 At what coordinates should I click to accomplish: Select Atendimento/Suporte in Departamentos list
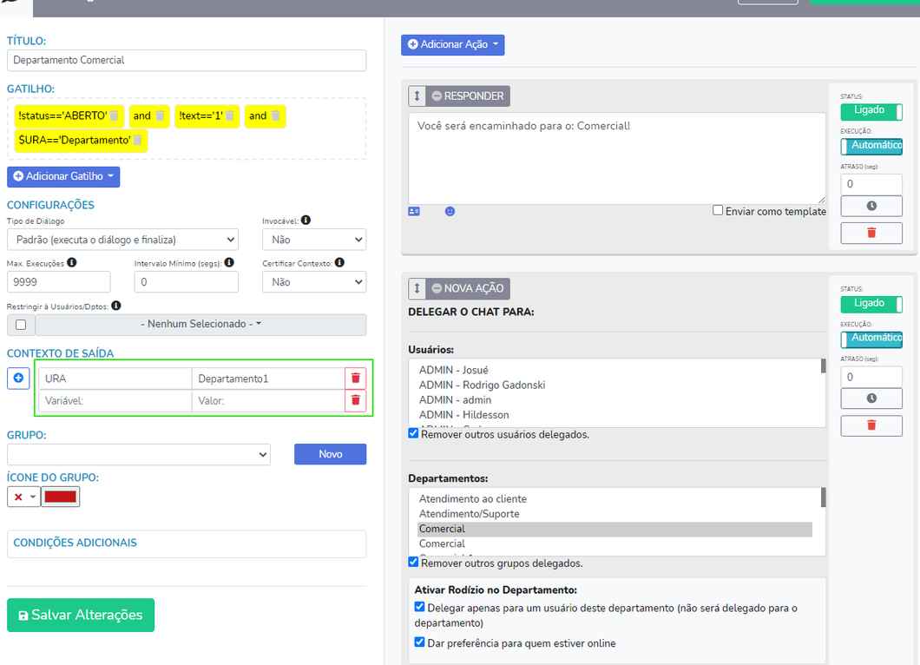click(469, 514)
